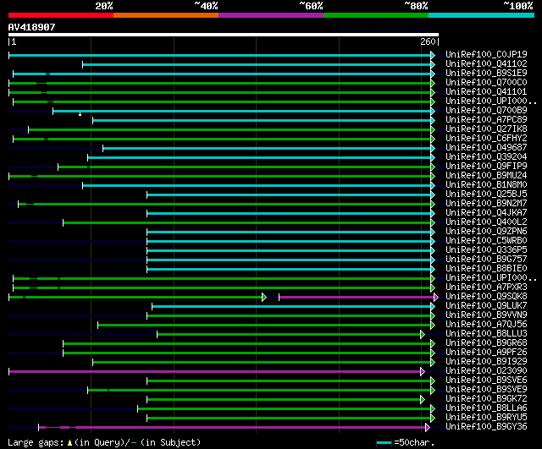Screen dimensions: 542x449
Task: Select the UniRef100_C6FHY2 label
Action: pyautogui.click(x=486, y=139)
